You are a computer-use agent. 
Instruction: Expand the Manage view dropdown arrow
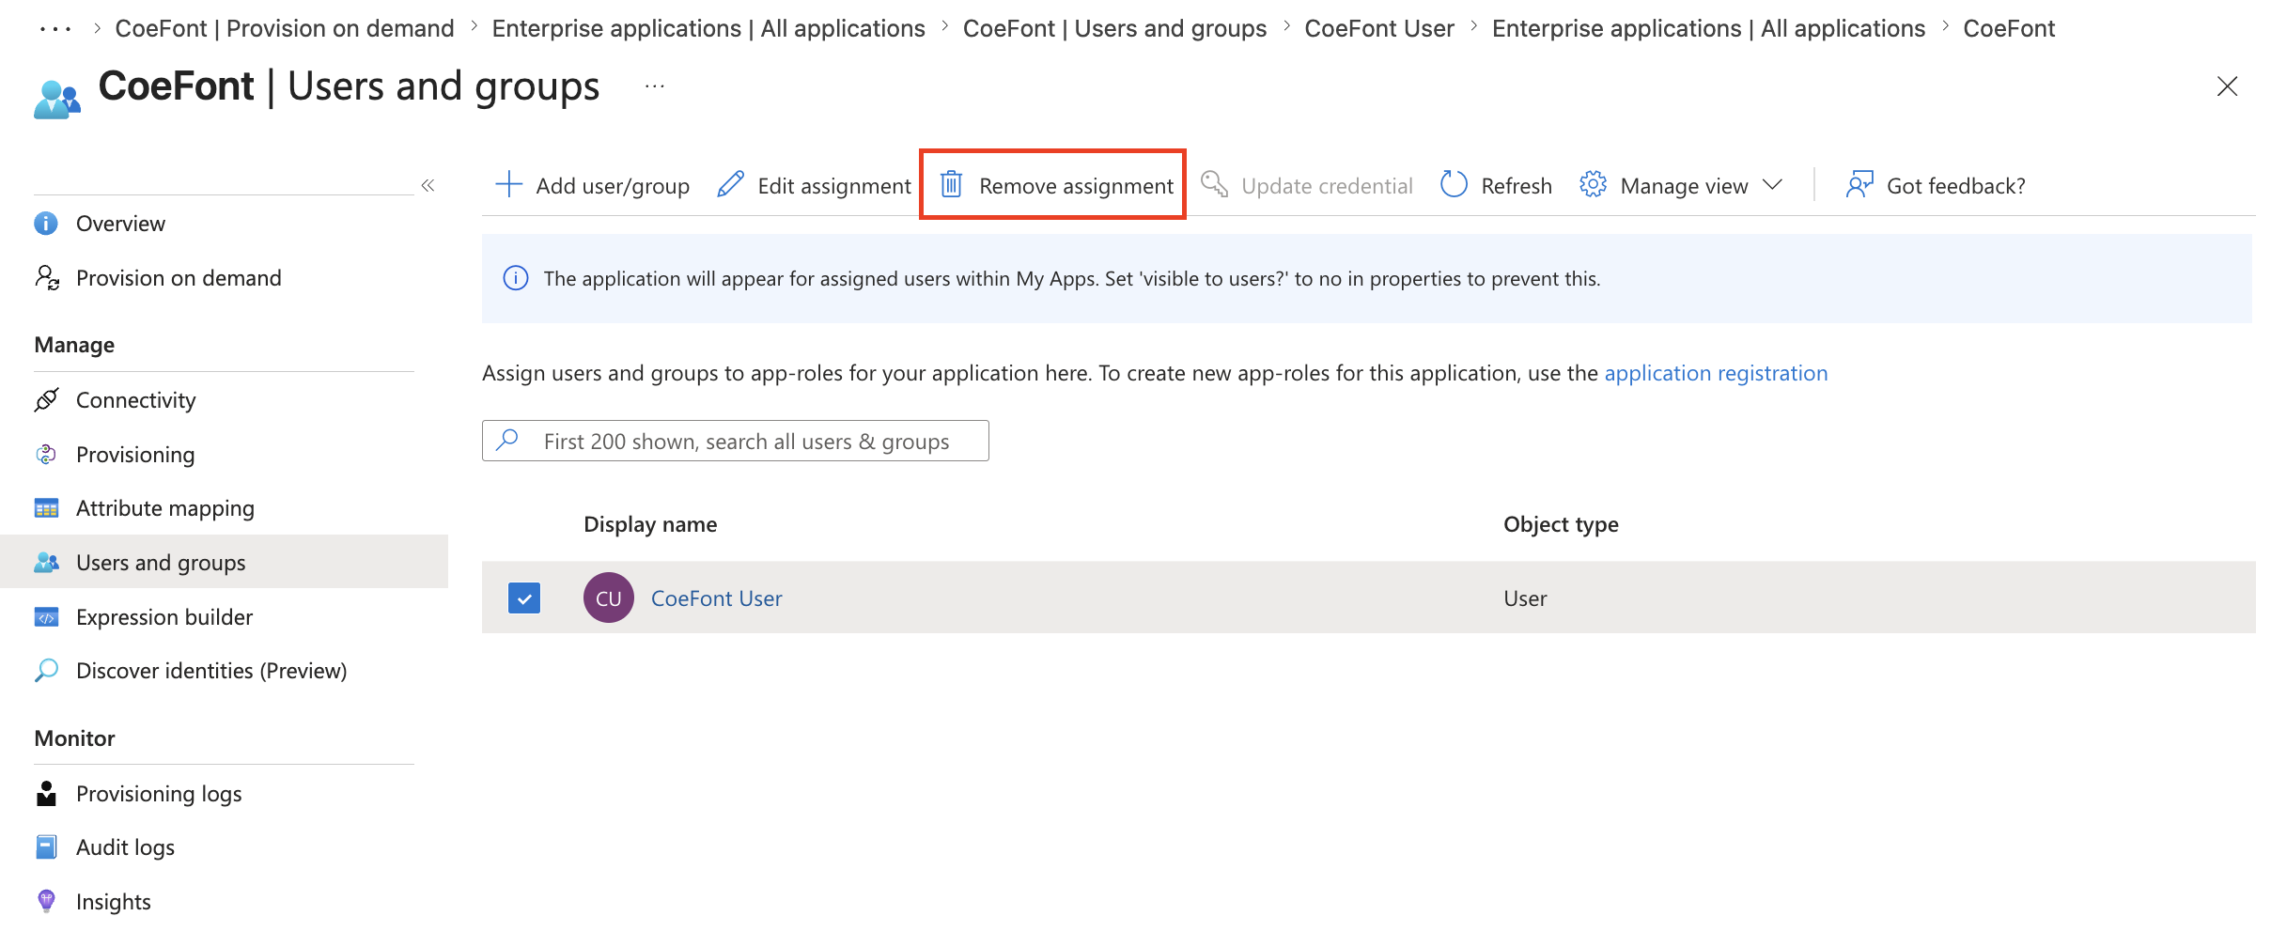pos(1772,185)
